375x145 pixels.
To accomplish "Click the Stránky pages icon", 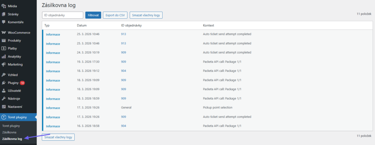I will coord(4,14).
